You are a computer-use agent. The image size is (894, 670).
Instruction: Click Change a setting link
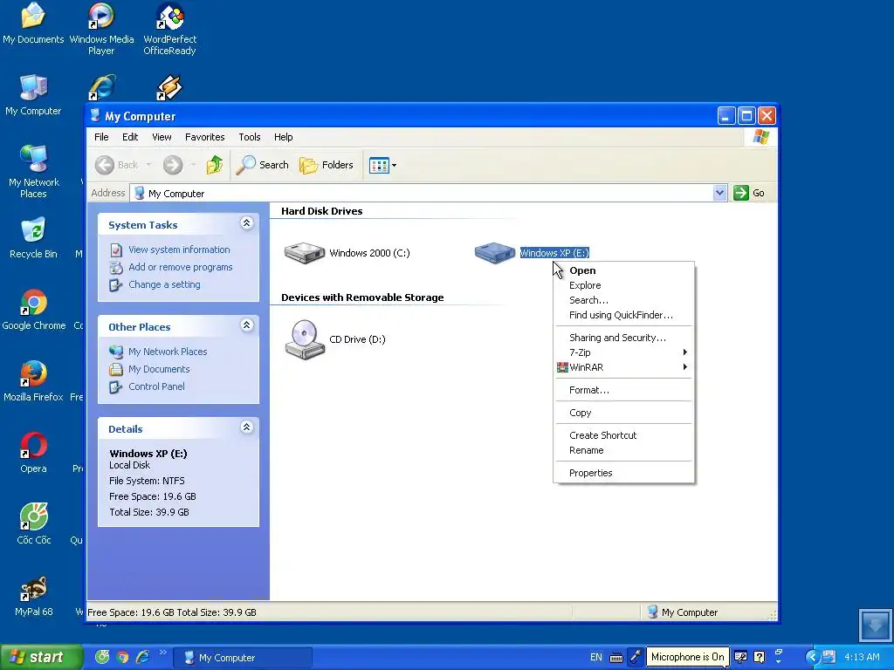tap(164, 284)
